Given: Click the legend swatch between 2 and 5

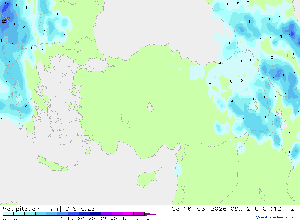Looking at the screenshot, I should click(x=41, y=214).
